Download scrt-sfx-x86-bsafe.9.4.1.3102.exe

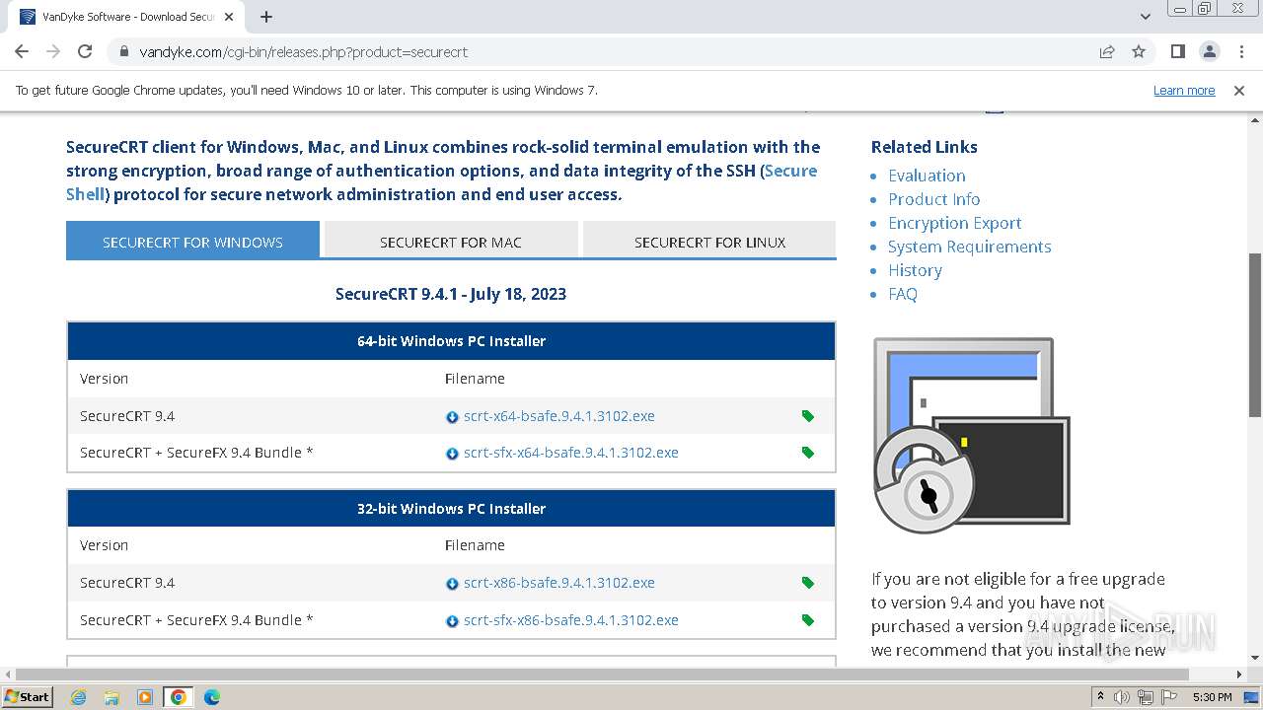(x=571, y=620)
